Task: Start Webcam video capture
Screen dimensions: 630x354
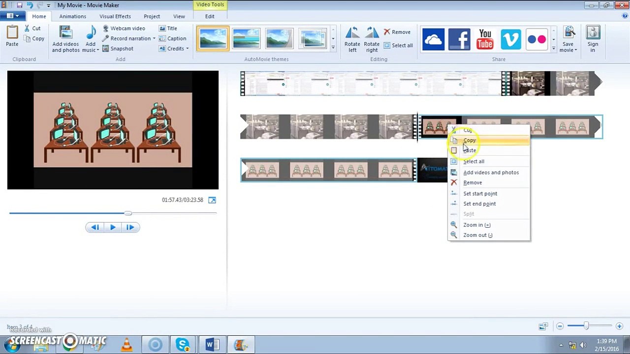Action: click(124, 29)
